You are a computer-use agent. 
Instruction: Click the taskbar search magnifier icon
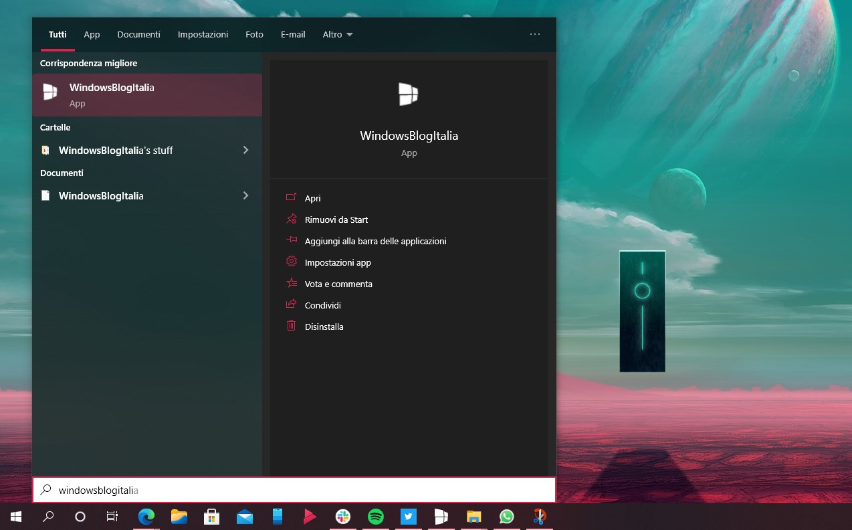click(x=48, y=516)
